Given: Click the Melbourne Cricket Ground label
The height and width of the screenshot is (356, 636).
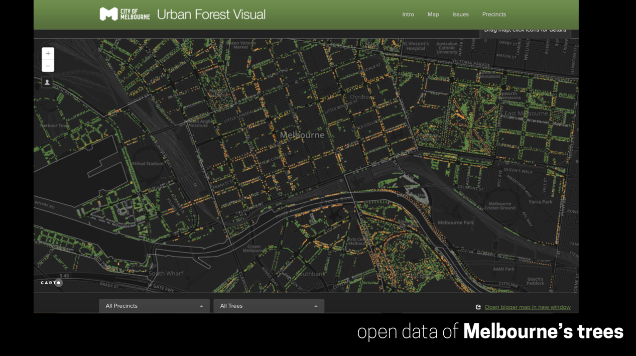Looking at the screenshot, I should click(499, 206).
